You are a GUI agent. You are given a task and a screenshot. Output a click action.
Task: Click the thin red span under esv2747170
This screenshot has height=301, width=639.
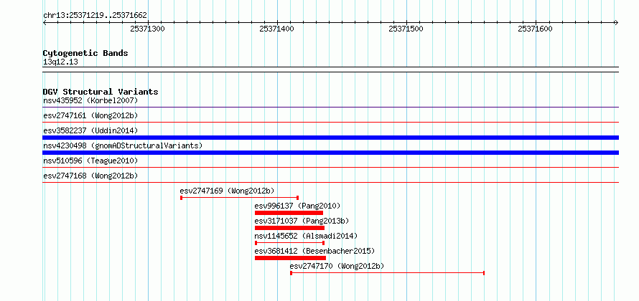click(x=387, y=273)
